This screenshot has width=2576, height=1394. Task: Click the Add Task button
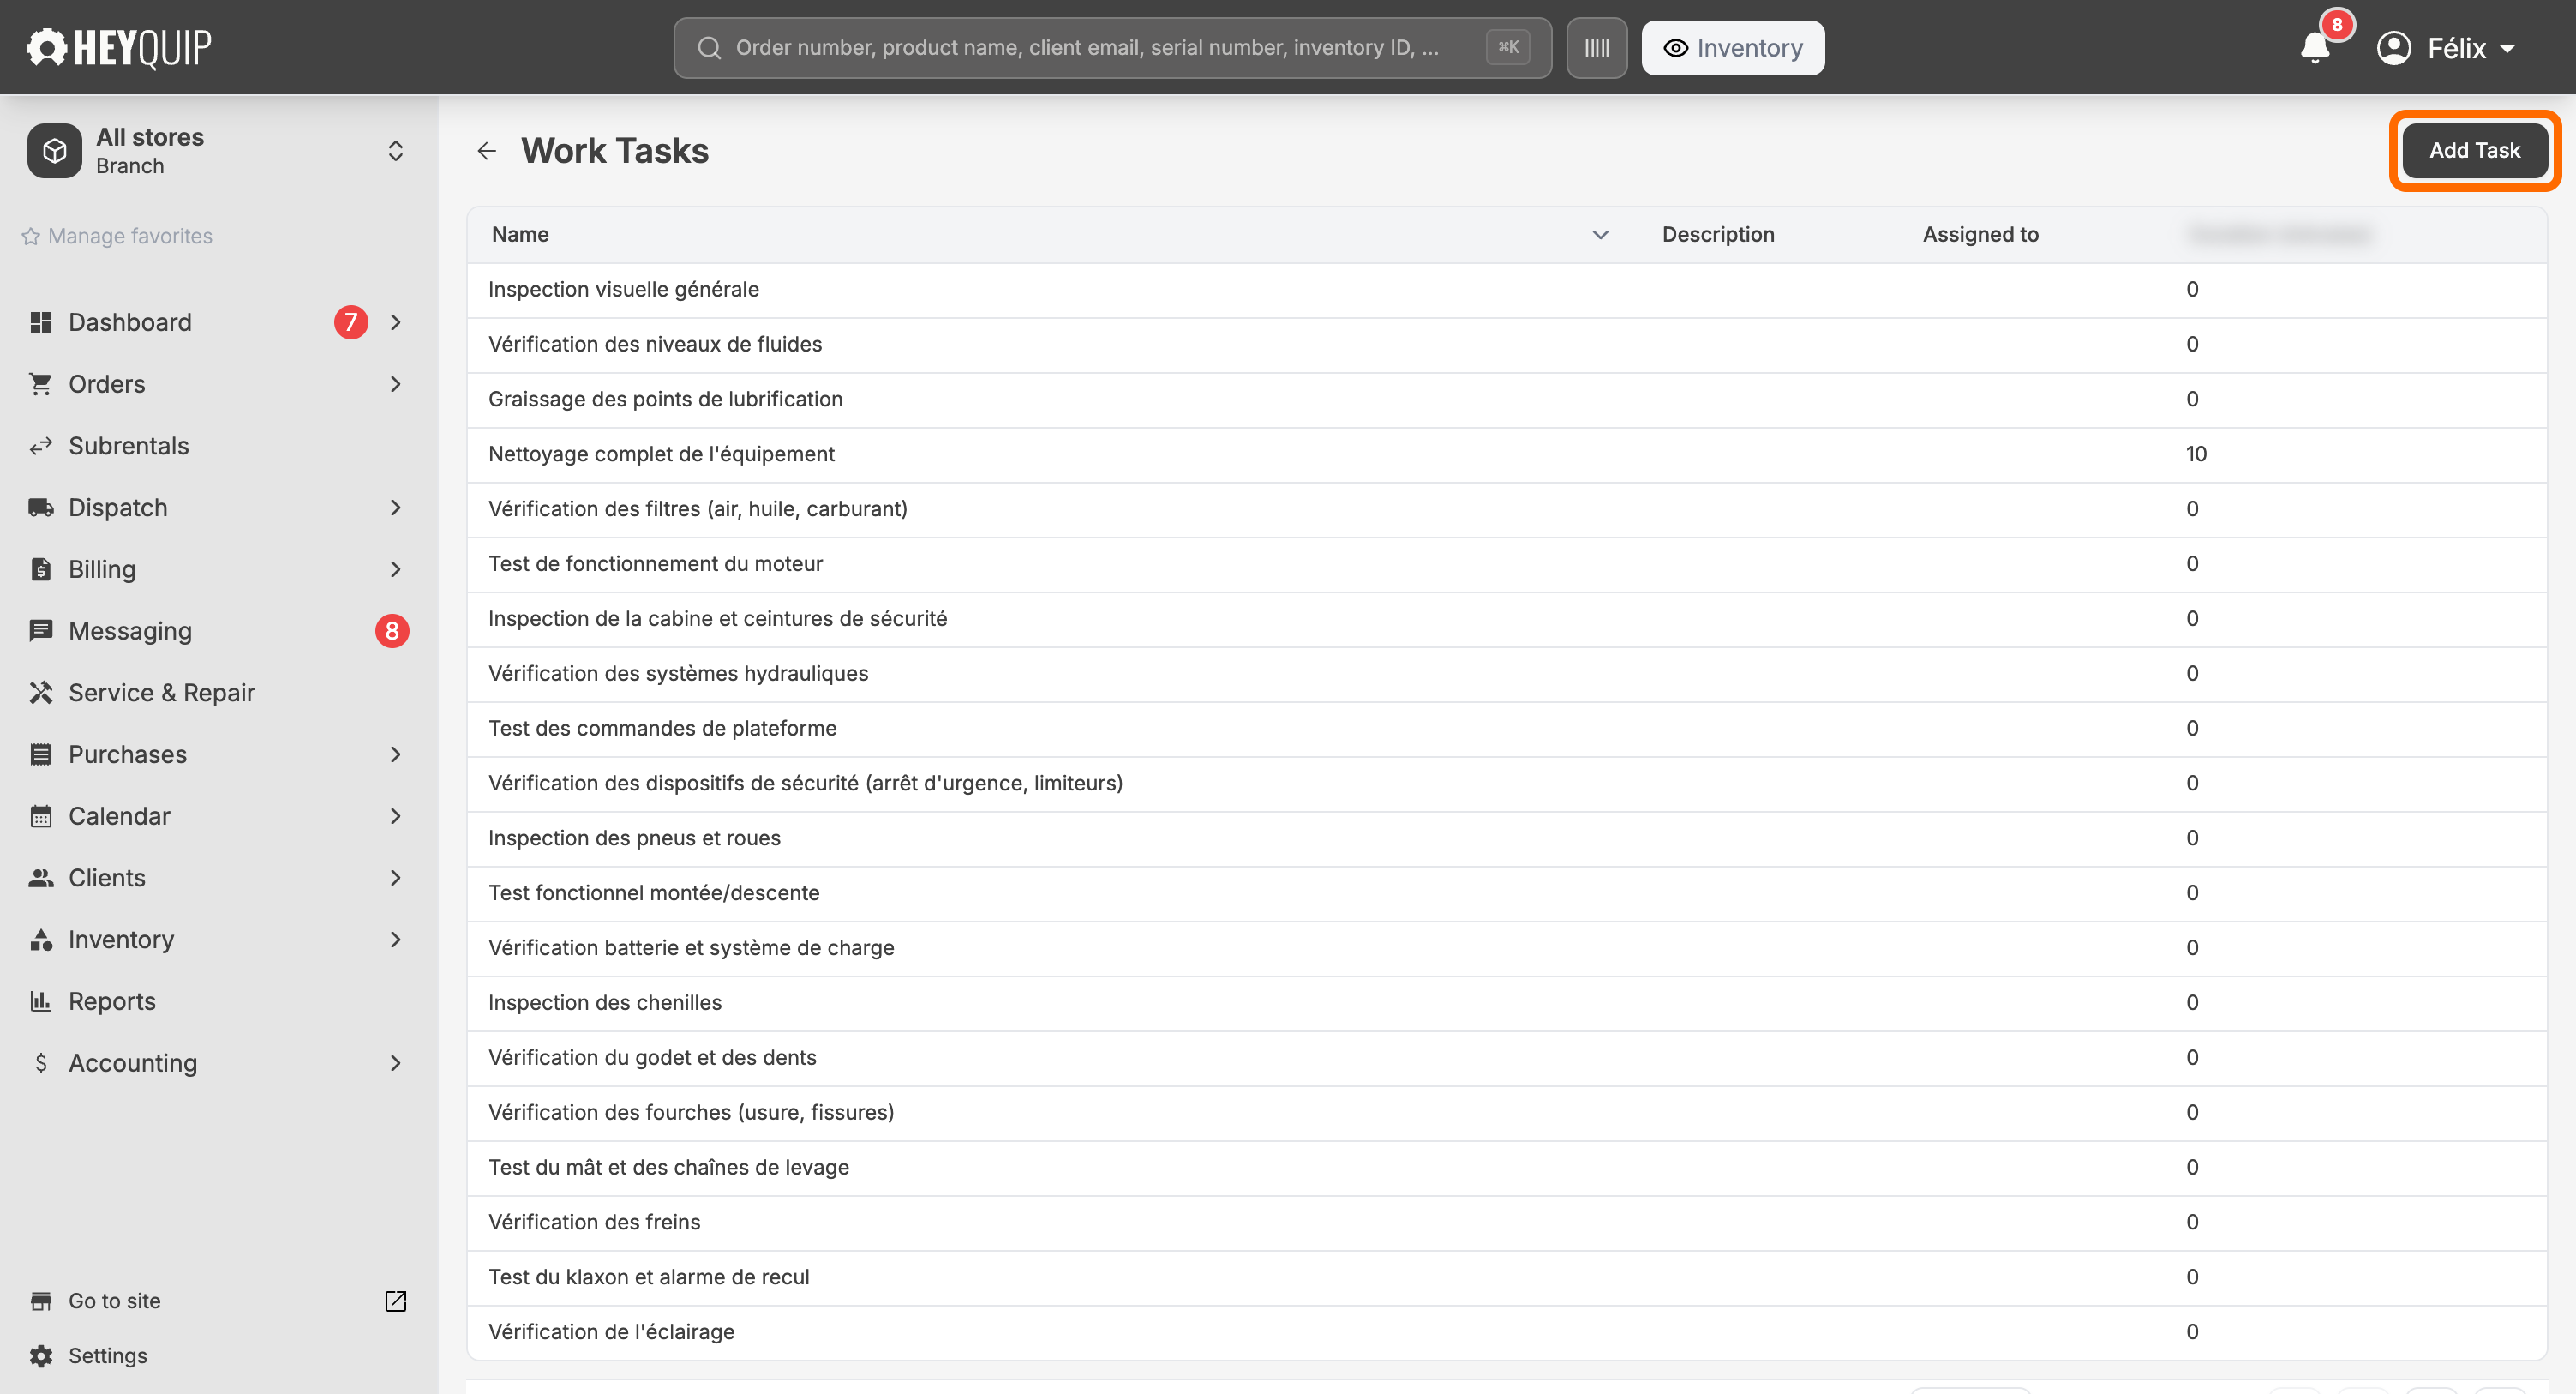point(2474,150)
